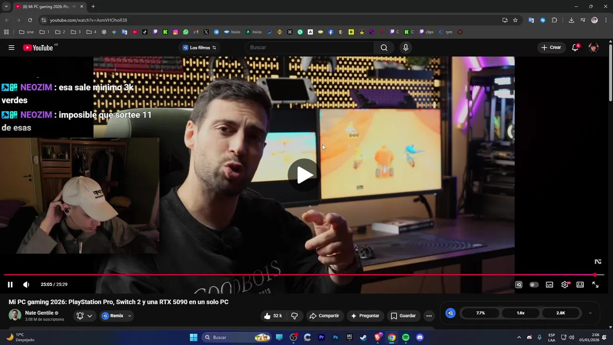Image resolution: width=613 pixels, height=345 pixels.
Task: Open the 'sine' bookmark folder
Action: 26,32
